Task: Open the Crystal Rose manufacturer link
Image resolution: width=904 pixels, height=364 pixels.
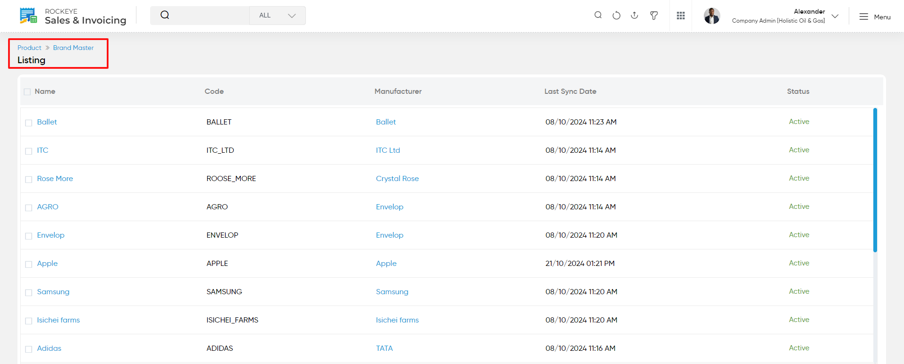Action: [397, 178]
